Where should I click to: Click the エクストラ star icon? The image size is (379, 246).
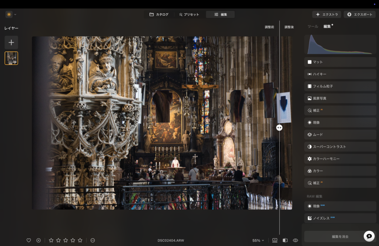pos(318,14)
